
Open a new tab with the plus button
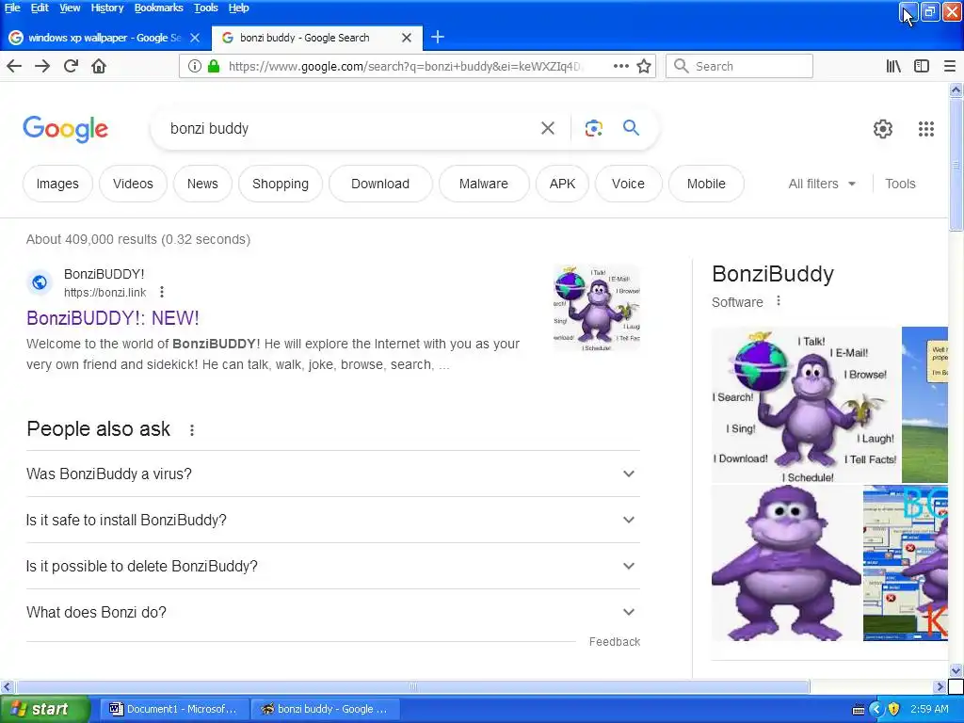438,38
